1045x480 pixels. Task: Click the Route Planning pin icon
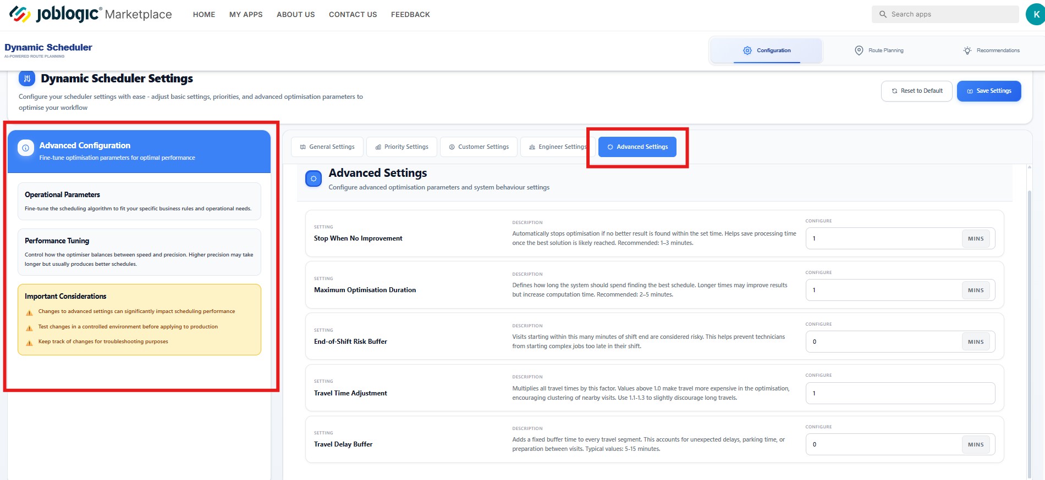(x=859, y=51)
